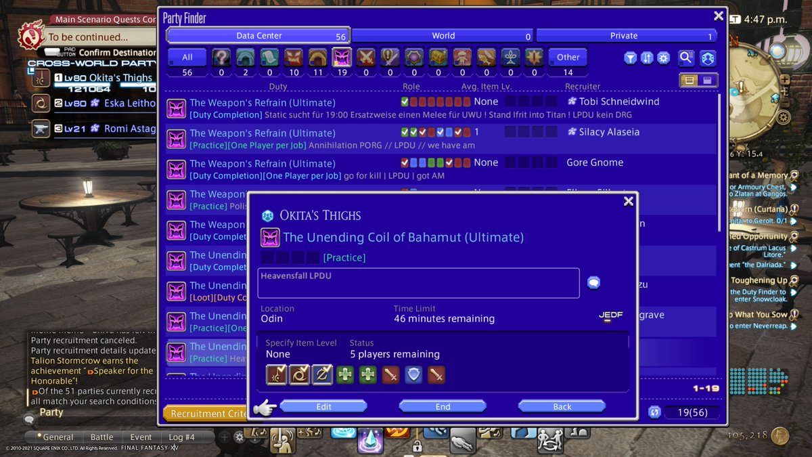This screenshot has height=457, width=812.
Task: Switch to compact list view toggle
Action: point(707,81)
